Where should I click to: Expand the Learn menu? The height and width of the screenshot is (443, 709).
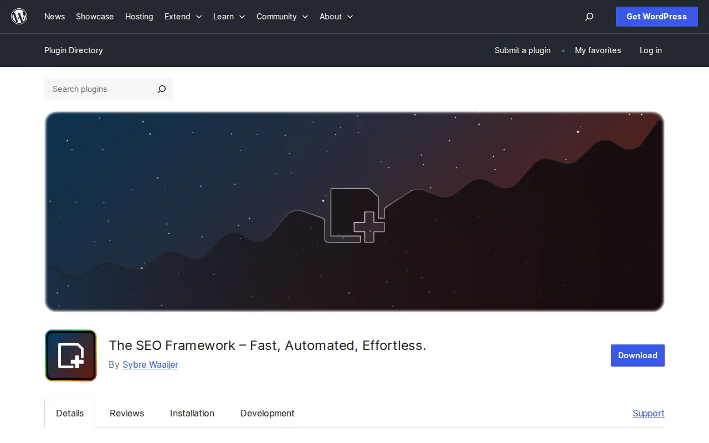pyautogui.click(x=229, y=17)
